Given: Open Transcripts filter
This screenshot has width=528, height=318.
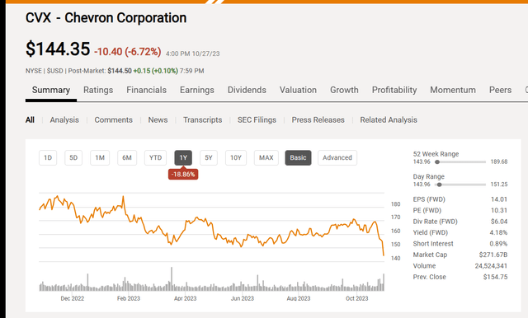Looking at the screenshot, I should [x=203, y=120].
